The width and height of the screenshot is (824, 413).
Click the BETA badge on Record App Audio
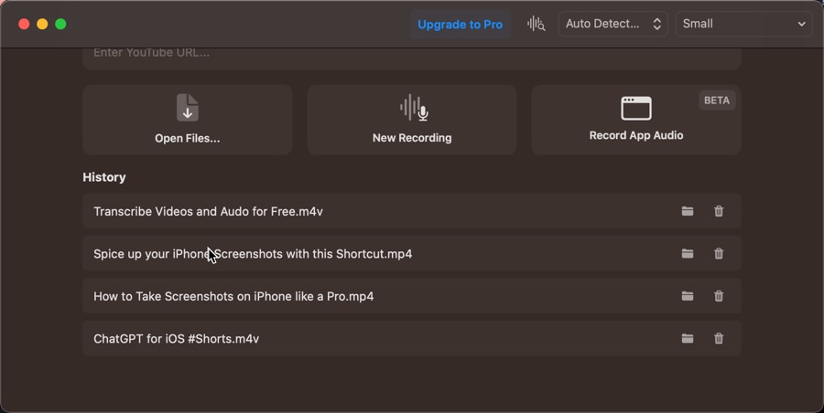point(716,101)
